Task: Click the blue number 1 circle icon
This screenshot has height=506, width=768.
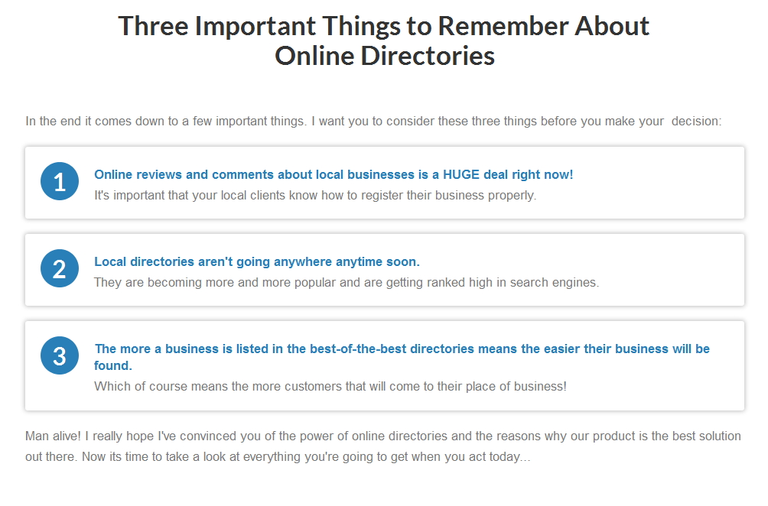Action: [60, 182]
